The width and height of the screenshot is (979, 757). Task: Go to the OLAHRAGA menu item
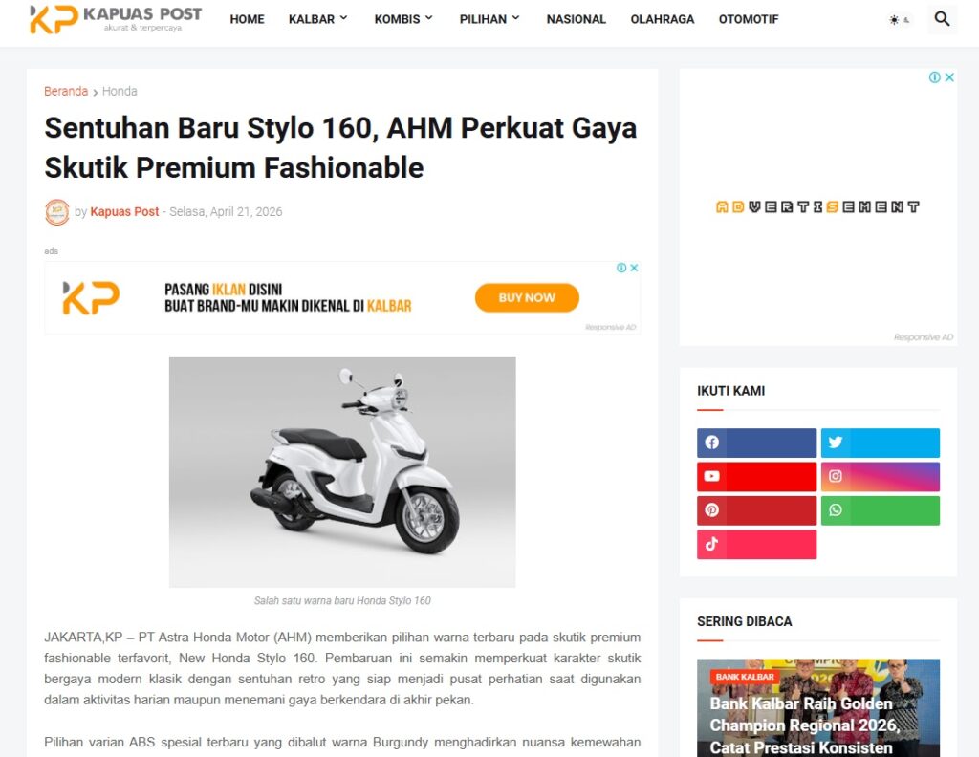(x=662, y=19)
